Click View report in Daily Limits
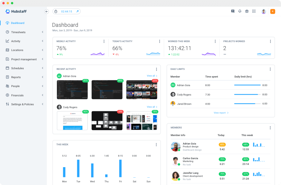 [220, 113]
